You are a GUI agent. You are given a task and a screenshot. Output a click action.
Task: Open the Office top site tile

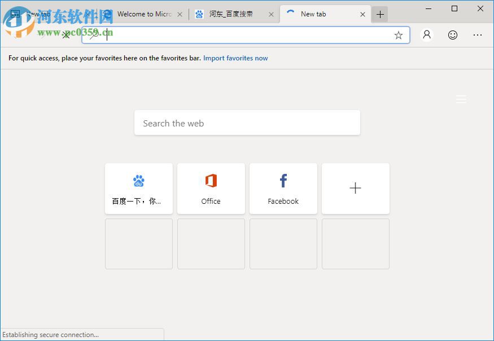coord(211,188)
